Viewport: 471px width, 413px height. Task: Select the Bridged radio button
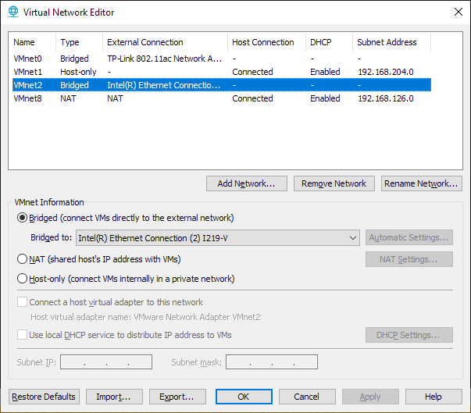coord(23,218)
